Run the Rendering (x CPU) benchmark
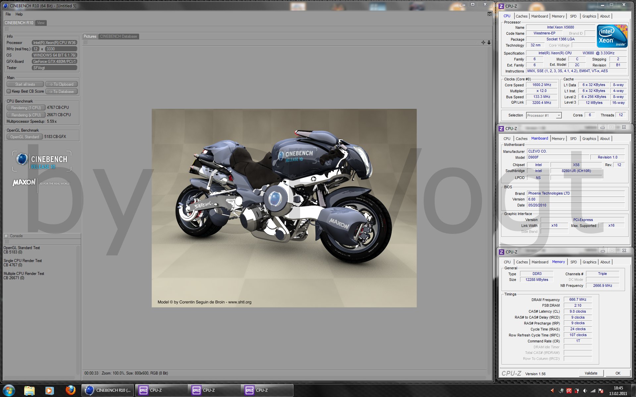 (x=26, y=115)
